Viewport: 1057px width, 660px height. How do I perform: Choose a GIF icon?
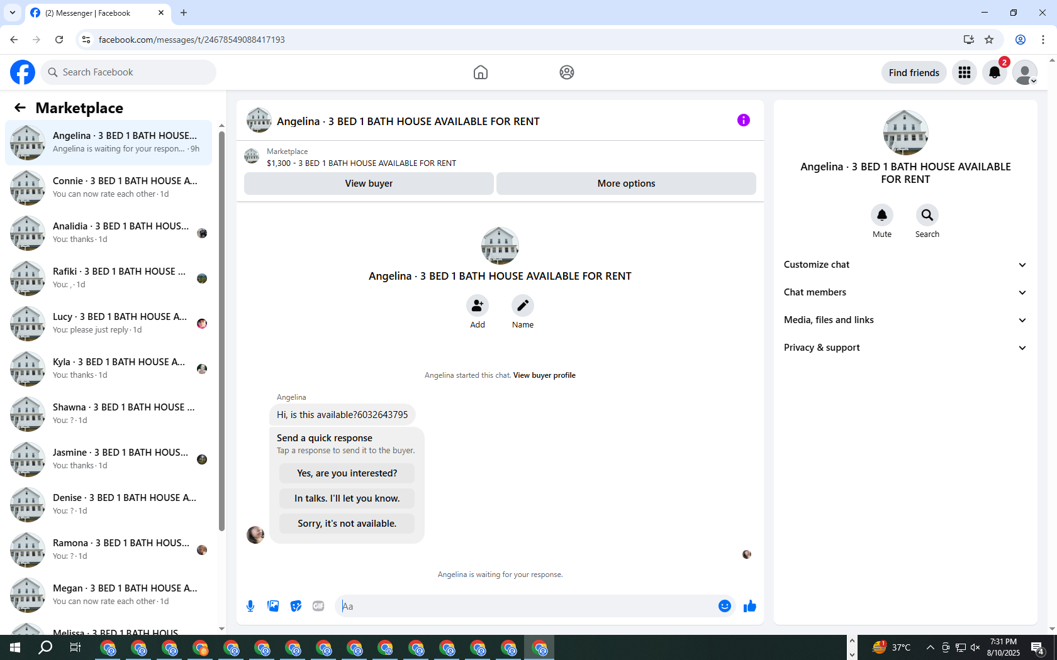pos(318,606)
